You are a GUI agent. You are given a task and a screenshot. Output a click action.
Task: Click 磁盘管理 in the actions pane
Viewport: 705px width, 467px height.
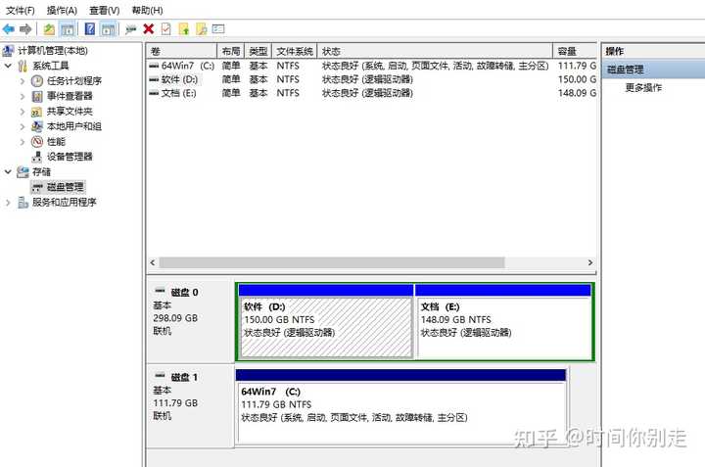click(626, 70)
